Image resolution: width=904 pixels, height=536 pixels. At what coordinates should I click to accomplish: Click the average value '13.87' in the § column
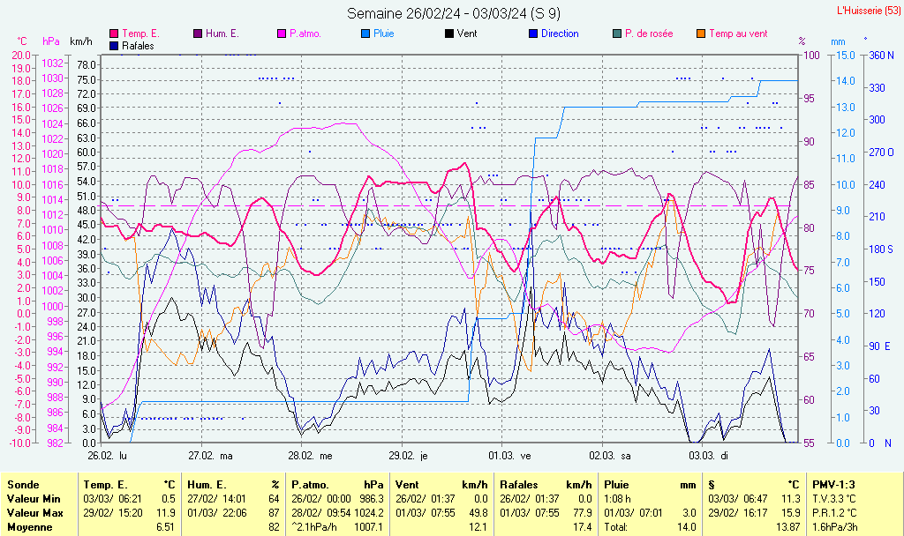(788, 527)
